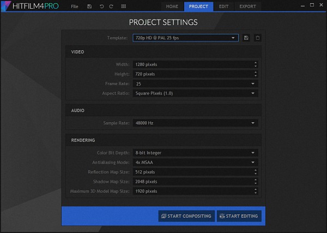327x233 pixels.
Task: Delete template using trash icon
Action: pos(258,38)
